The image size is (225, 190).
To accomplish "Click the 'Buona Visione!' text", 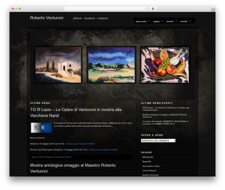I will tap(37, 138).
